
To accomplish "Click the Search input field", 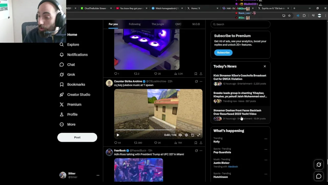I will pos(240,24).
